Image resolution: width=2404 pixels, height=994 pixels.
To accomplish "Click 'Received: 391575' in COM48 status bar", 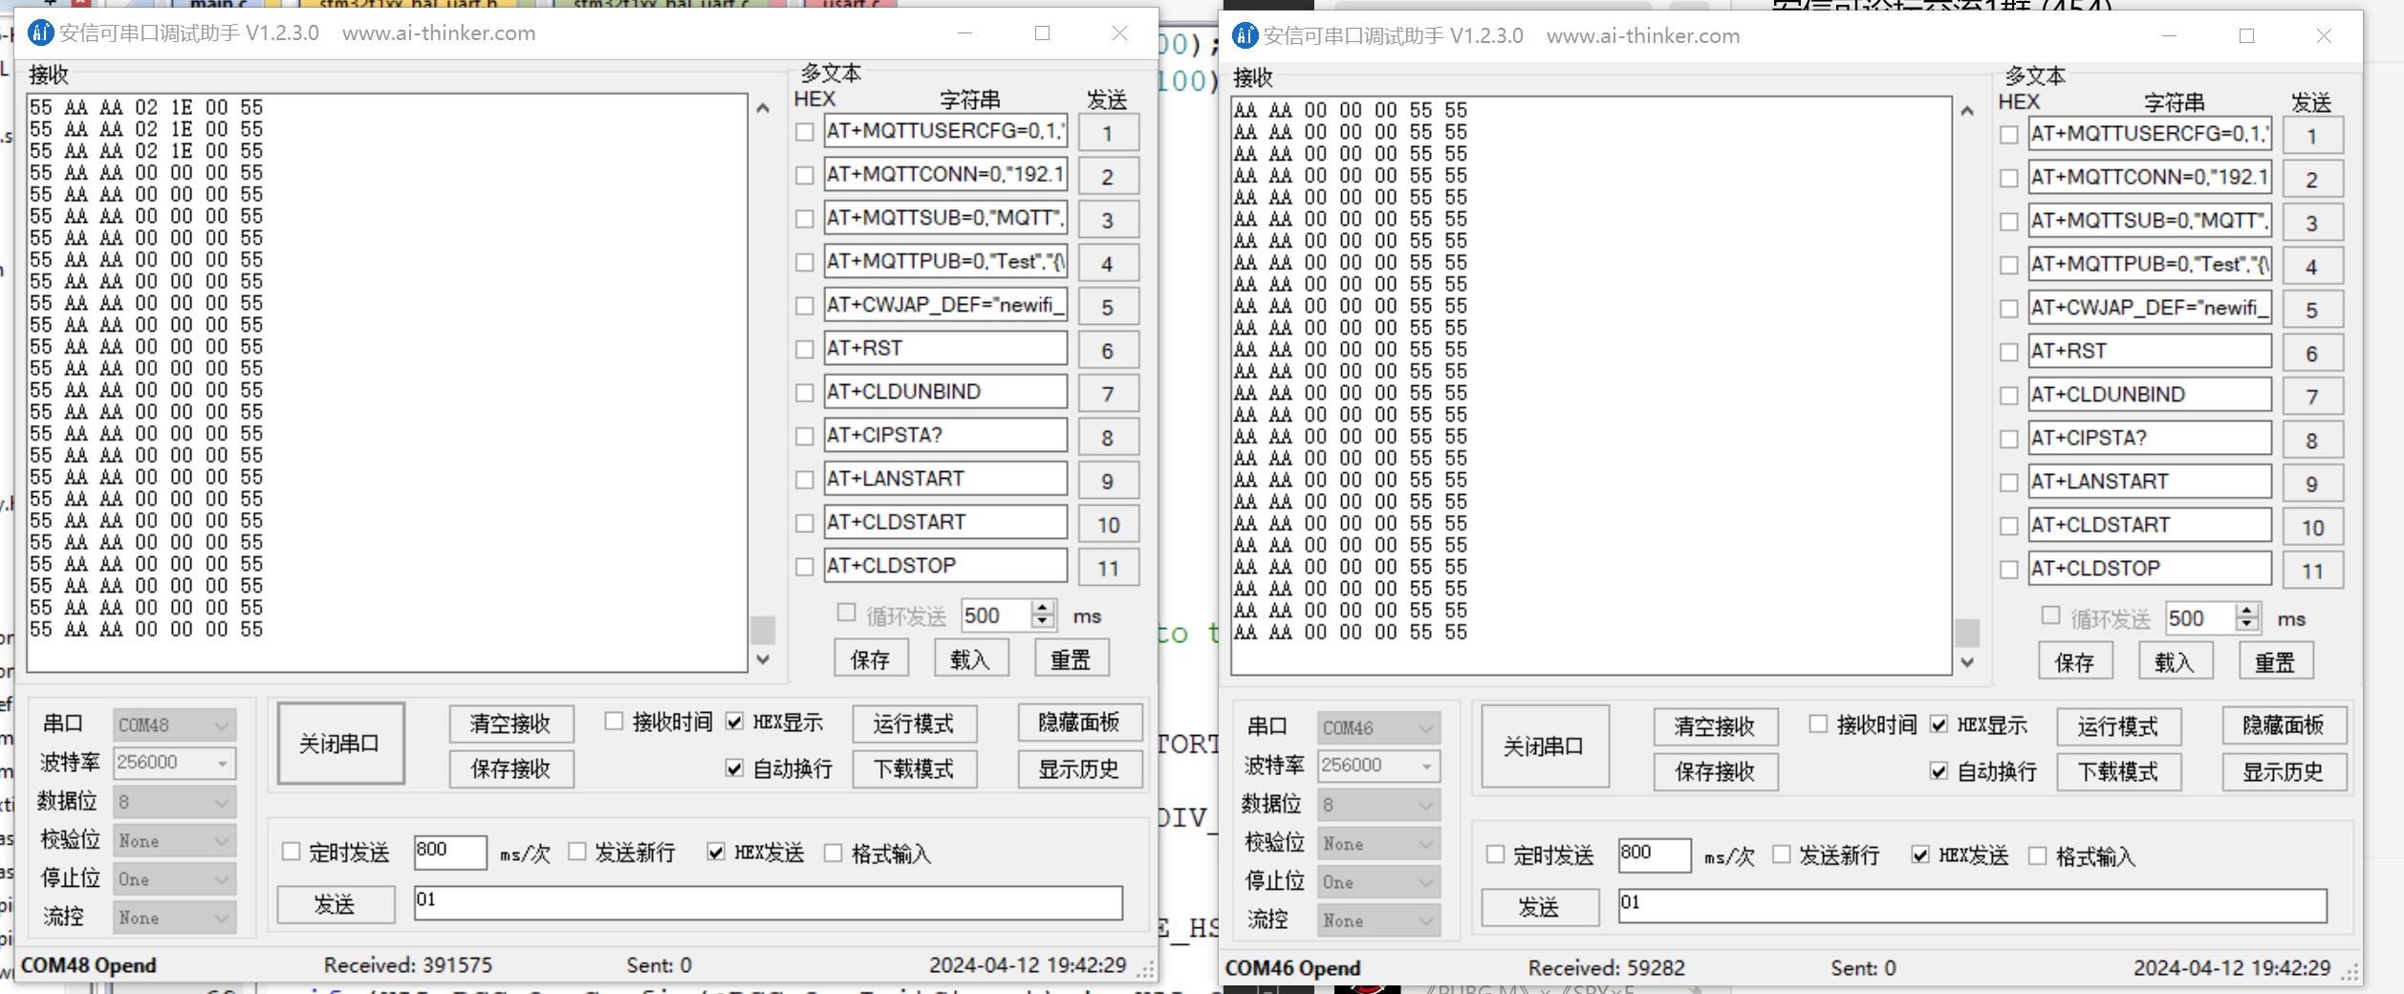I will (x=408, y=965).
